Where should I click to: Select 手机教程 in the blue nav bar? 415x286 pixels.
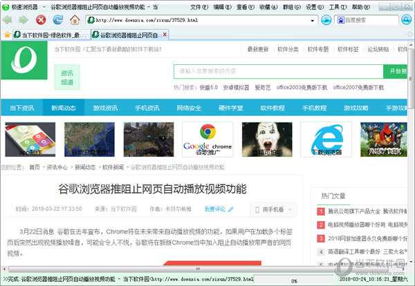click(315, 108)
